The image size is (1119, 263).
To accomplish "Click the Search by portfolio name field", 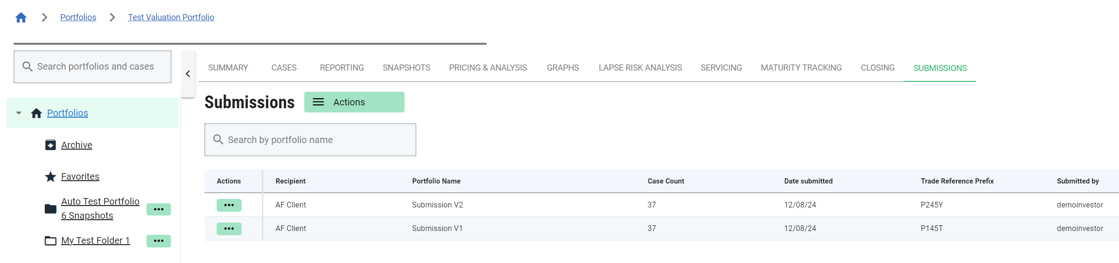I will pyautogui.click(x=311, y=140).
